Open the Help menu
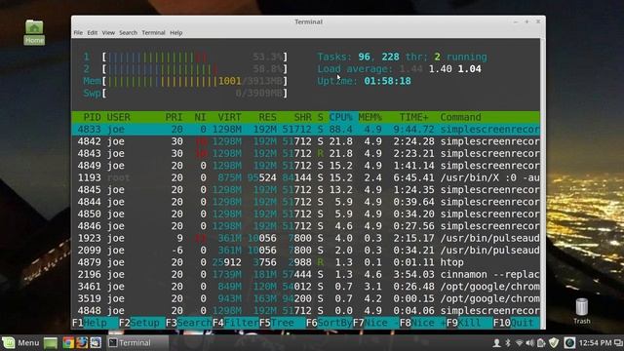The width and height of the screenshot is (624, 351). [175, 32]
